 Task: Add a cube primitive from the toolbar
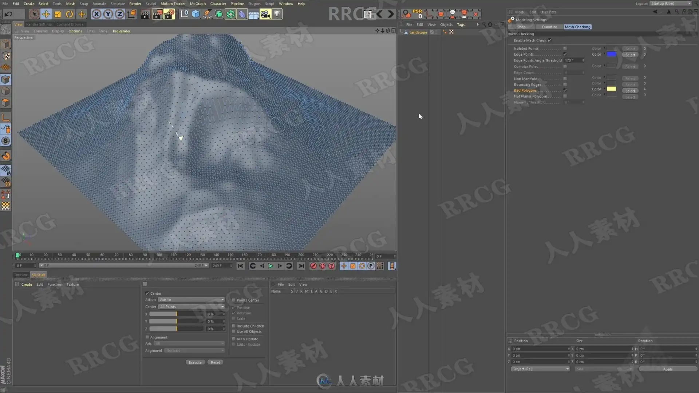click(196, 14)
